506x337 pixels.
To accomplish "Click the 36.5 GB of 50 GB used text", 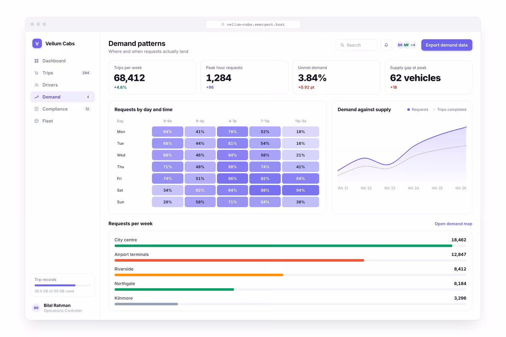I will [54, 291].
